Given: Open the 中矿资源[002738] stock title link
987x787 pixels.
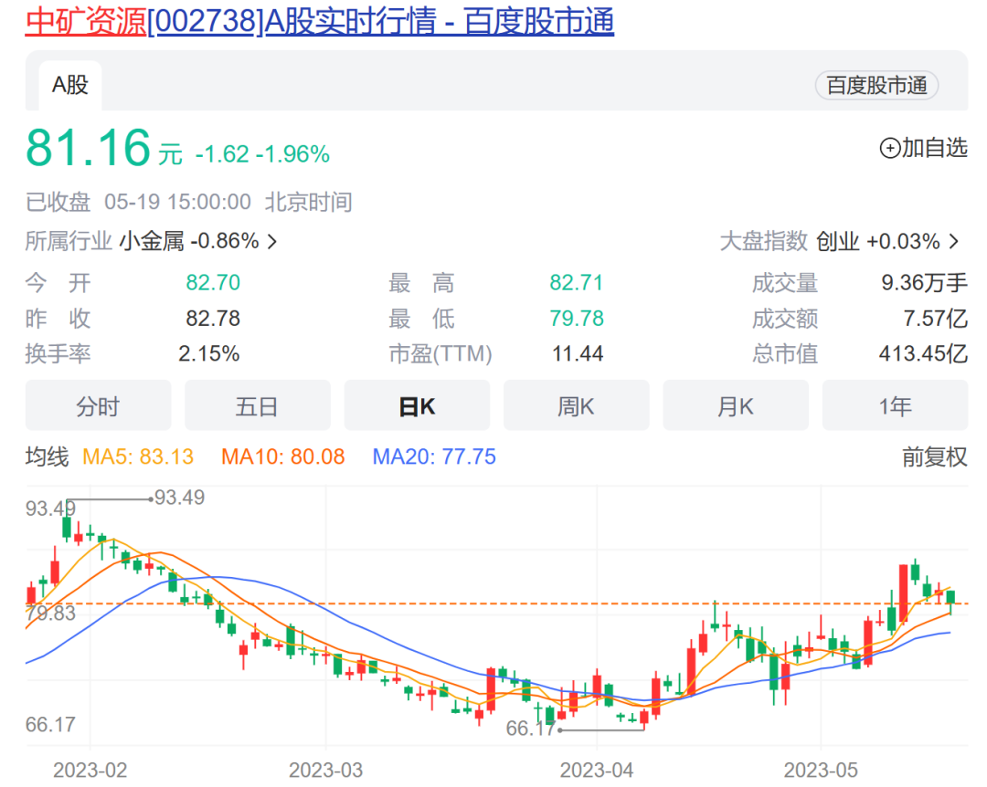Looking at the screenshot, I should (319, 21).
